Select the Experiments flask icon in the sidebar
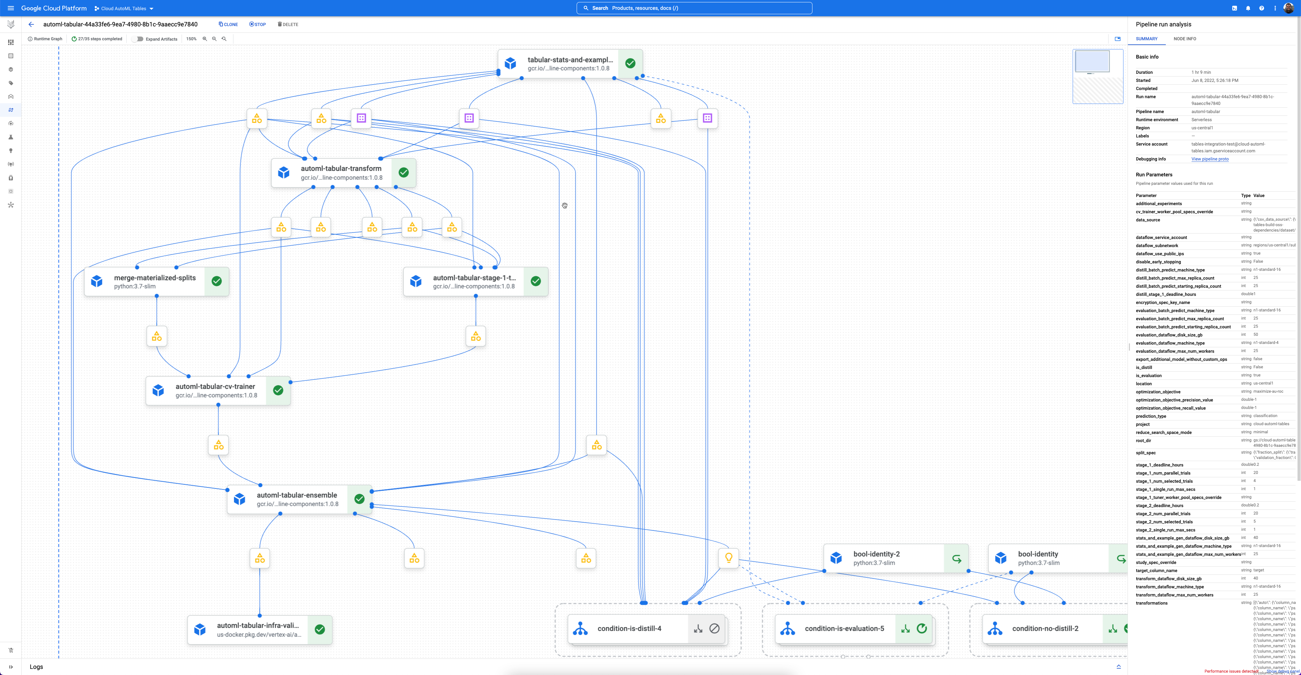 tap(10, 137)
